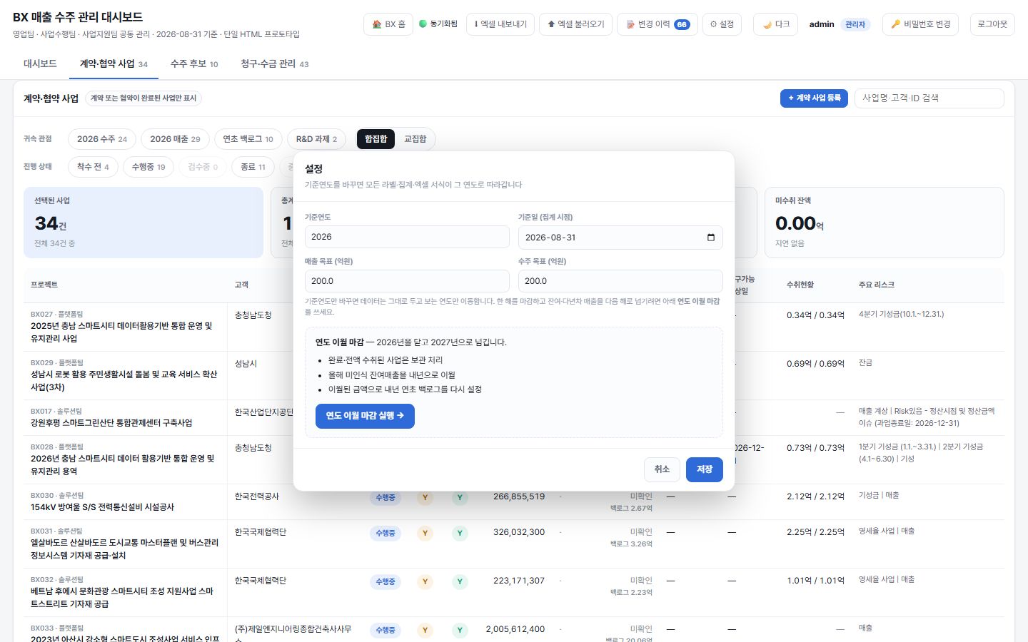
Task: Focus the 기준연도 input field
Action: (x=407, y=238)
